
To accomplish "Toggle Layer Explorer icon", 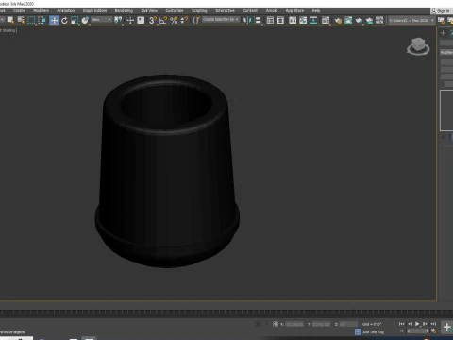I will 280,21.
